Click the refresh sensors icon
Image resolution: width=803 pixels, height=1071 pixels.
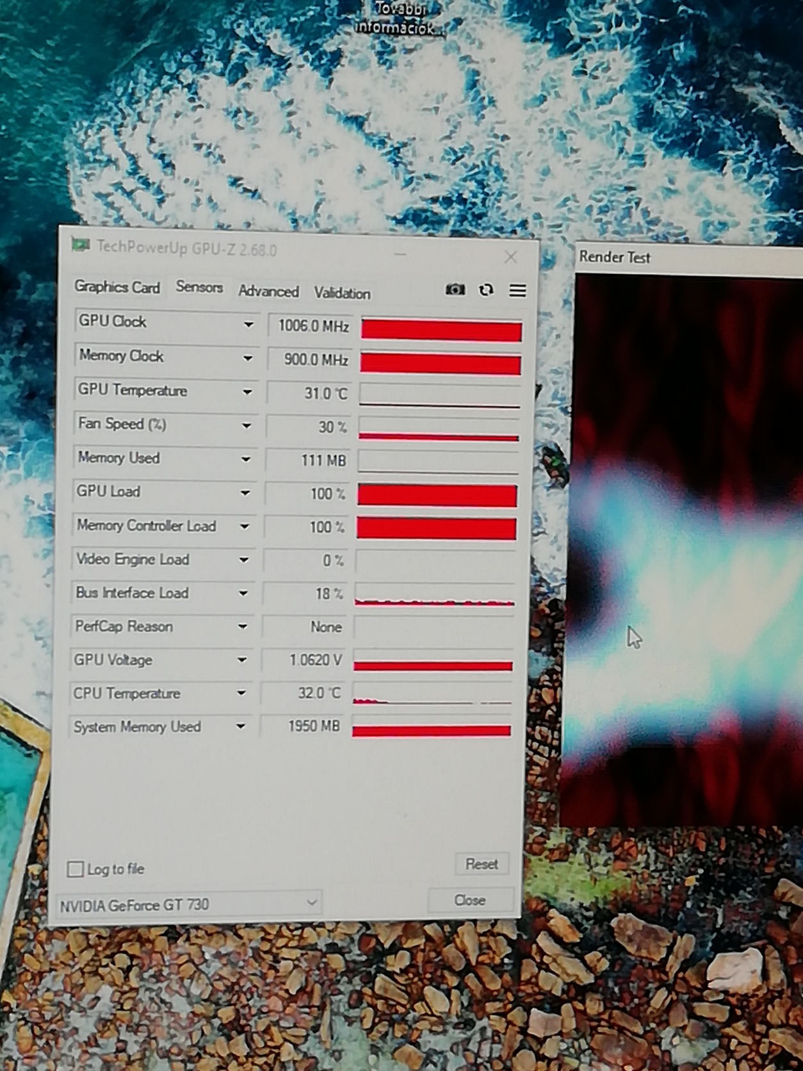point(487,290)
